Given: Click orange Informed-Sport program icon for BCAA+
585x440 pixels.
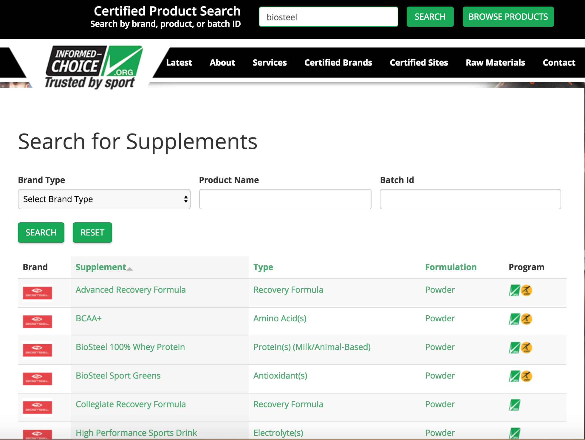Looking at the screenshot, I should (527, 319).
